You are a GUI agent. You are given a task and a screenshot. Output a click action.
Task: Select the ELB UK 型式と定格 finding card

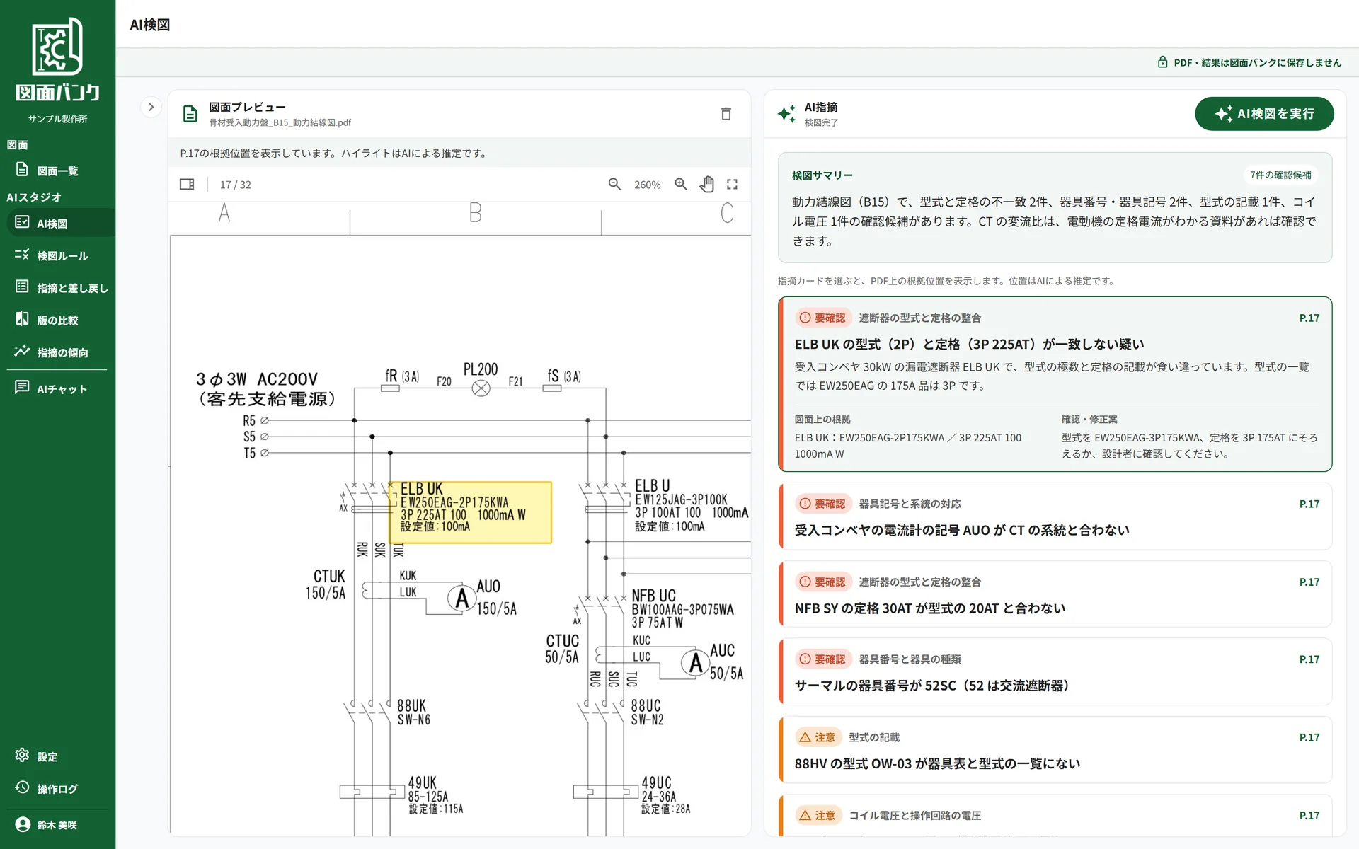pos(1055,384)
